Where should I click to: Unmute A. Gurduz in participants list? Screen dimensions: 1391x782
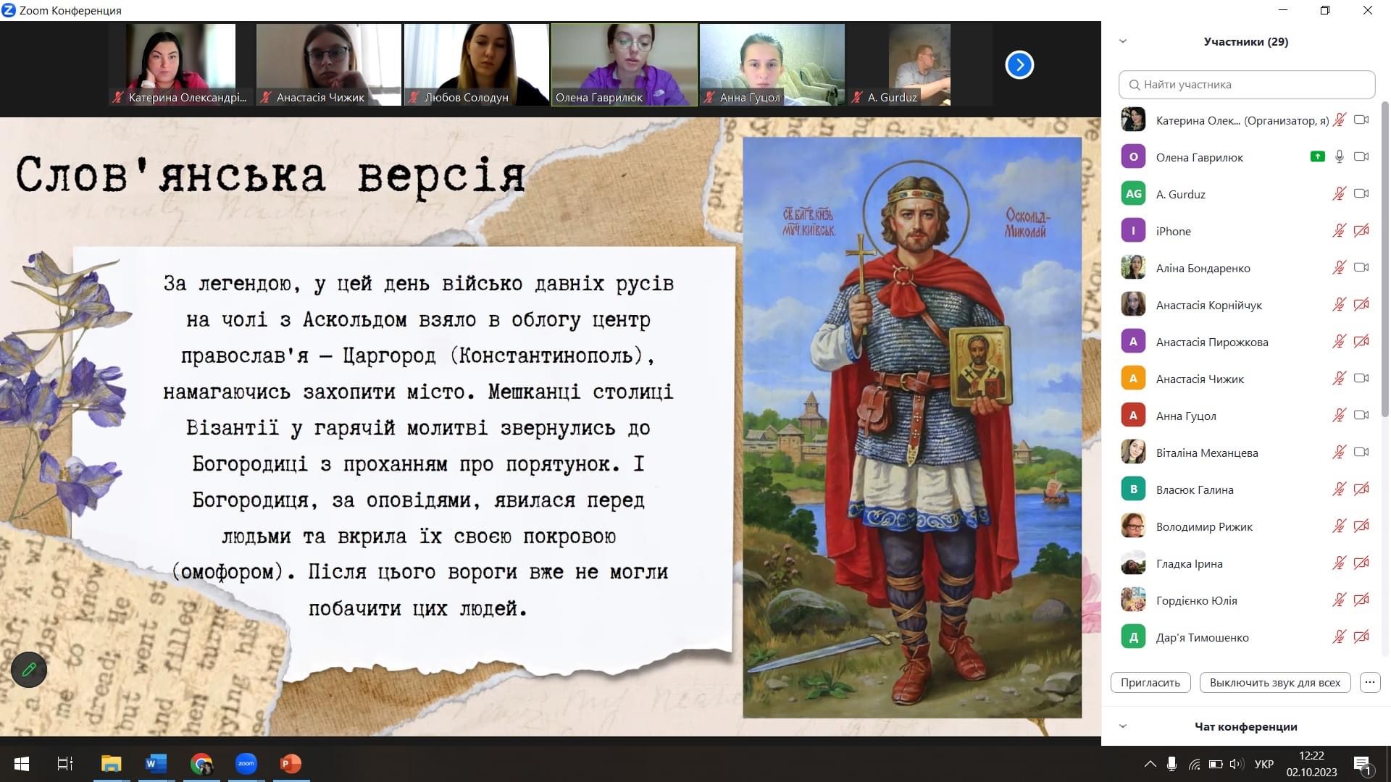(1340, 193)
